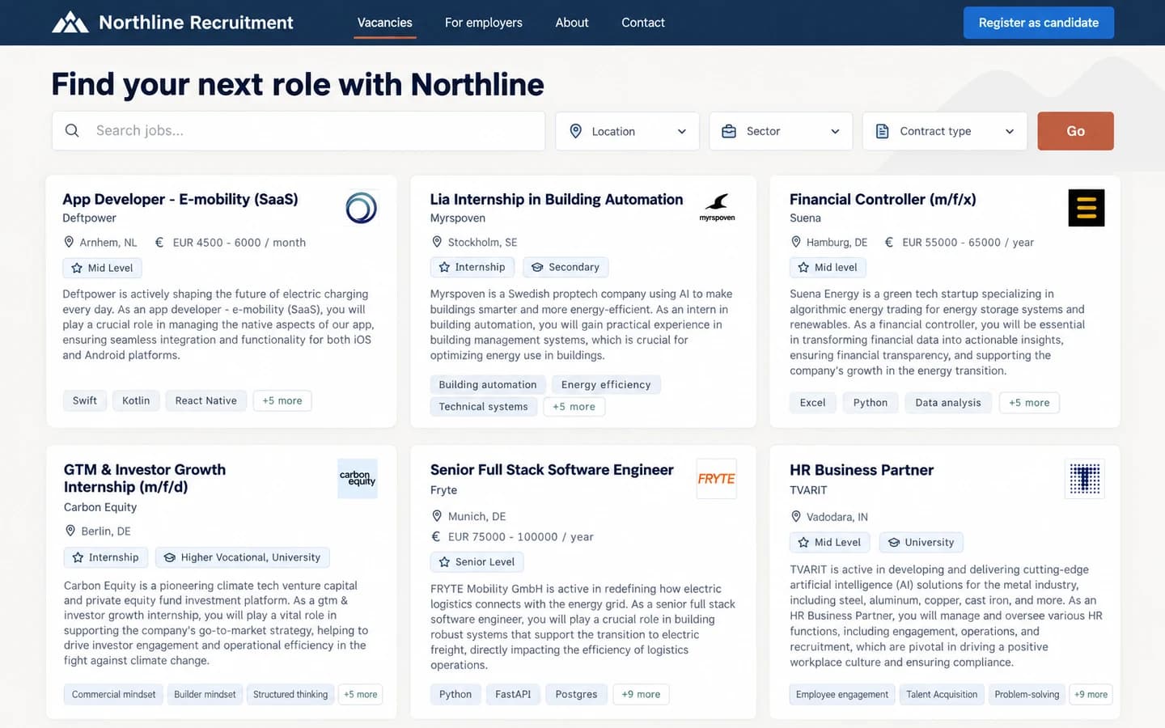Click the euro icon beside EUR 75000 - 100000
This screenshot has width=1165, height=728.
coord(436,536)
